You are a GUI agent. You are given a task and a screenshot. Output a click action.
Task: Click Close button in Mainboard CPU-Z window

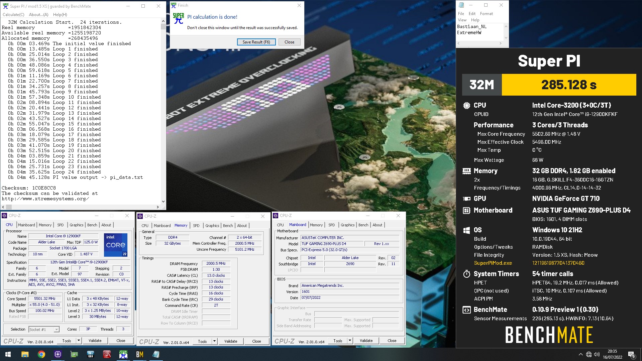click(392, 341)
